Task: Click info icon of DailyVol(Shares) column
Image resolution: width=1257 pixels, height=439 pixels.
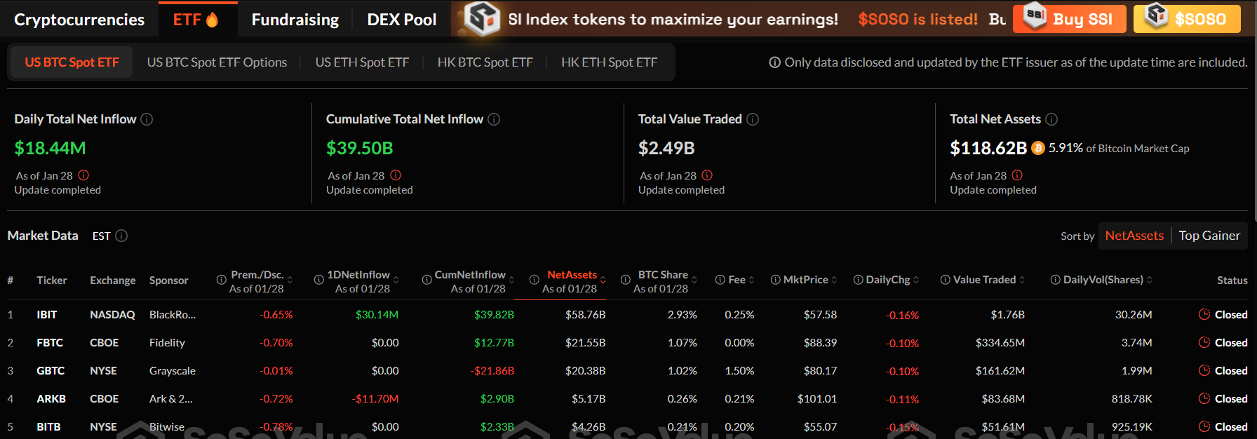Action: 1055,280
